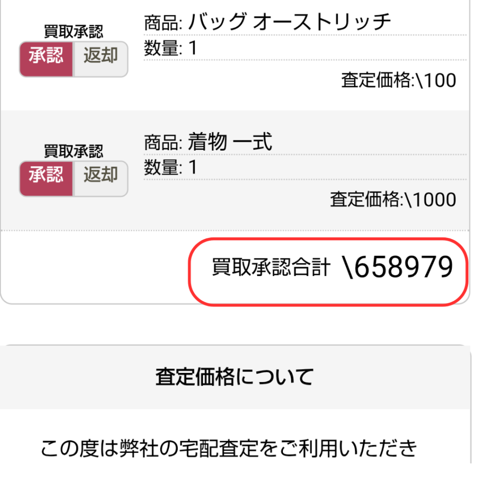Click the 買取承認合計 label
This screenshot has width=496, height=496.
(271, 267)
